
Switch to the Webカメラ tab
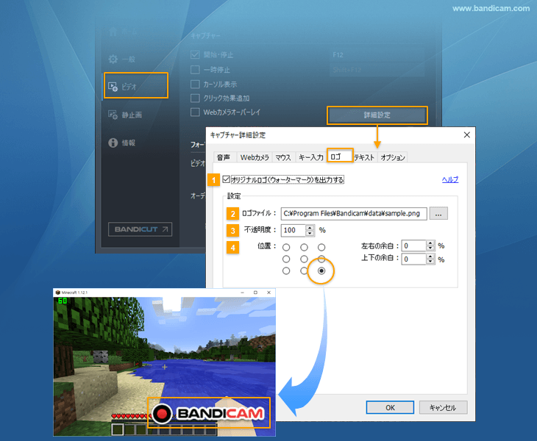tap(255, 157)
